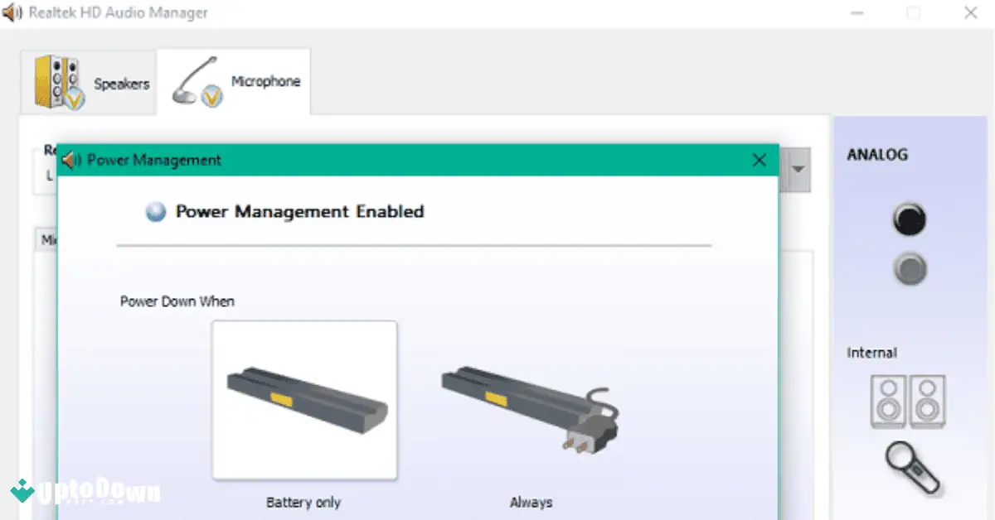Click the Realtek HD Audio Manager title icon
The image size is (995, 520).
(13, 13)
